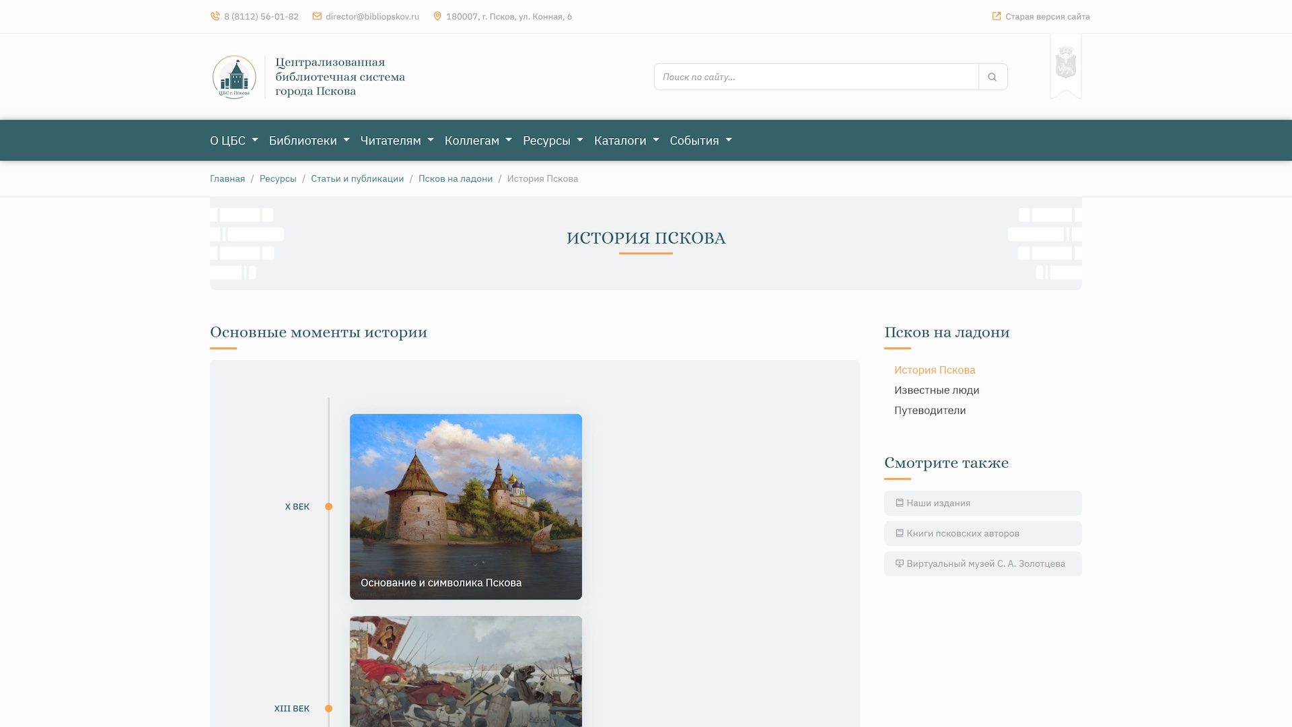Click the monitor icon beside Виртуальный музей

click(x=900, y=563)
